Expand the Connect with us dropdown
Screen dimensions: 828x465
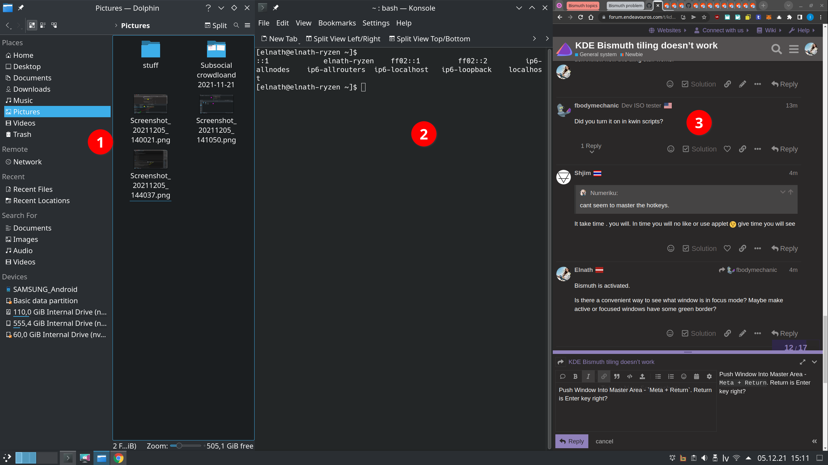(722, 30)
